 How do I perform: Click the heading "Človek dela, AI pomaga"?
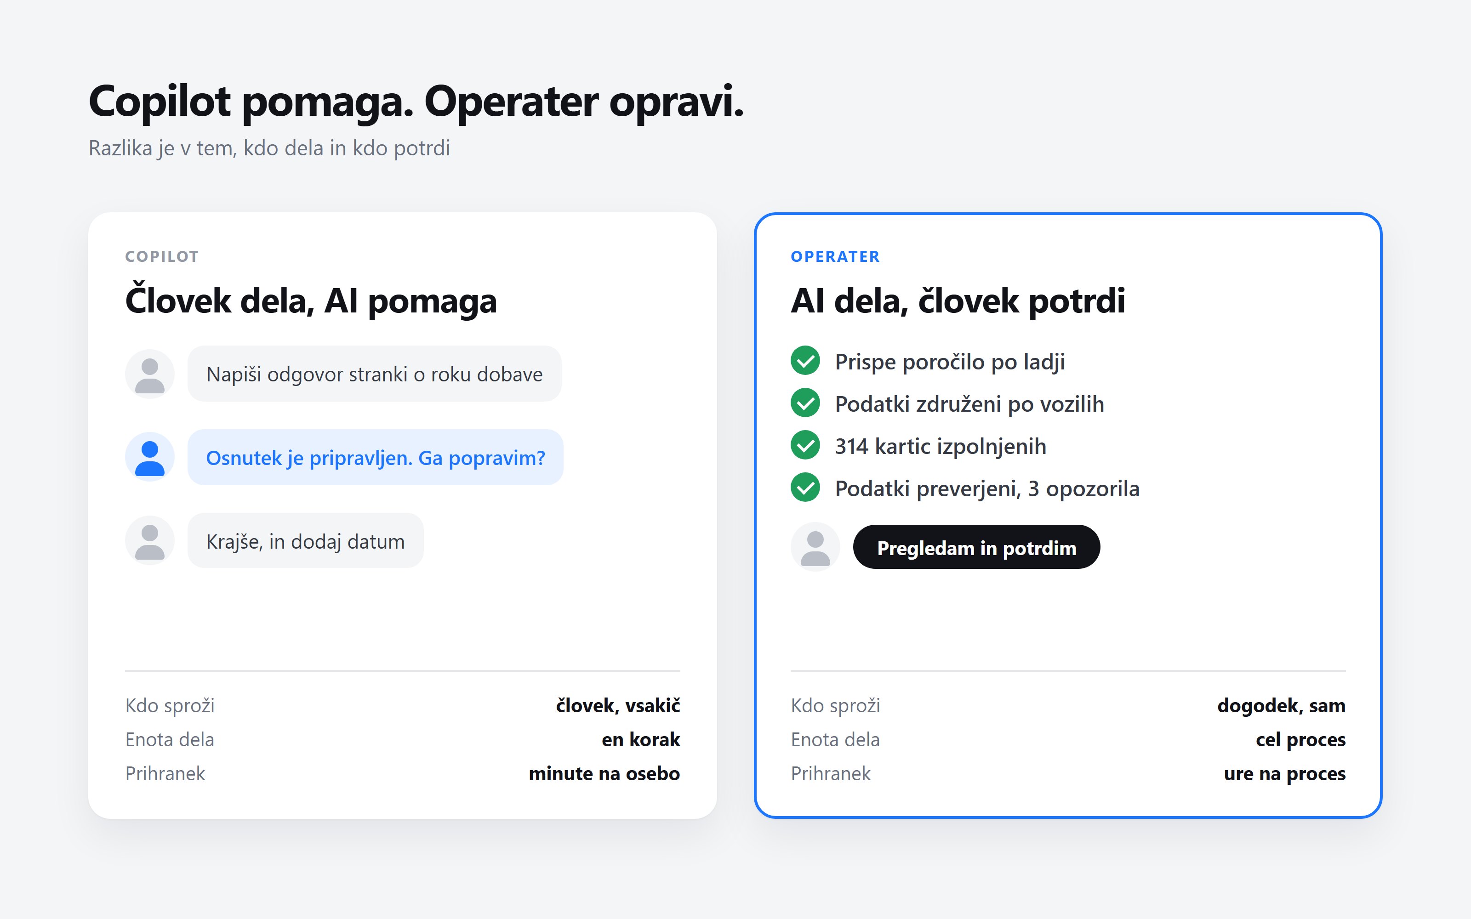[x=311, y=300]
